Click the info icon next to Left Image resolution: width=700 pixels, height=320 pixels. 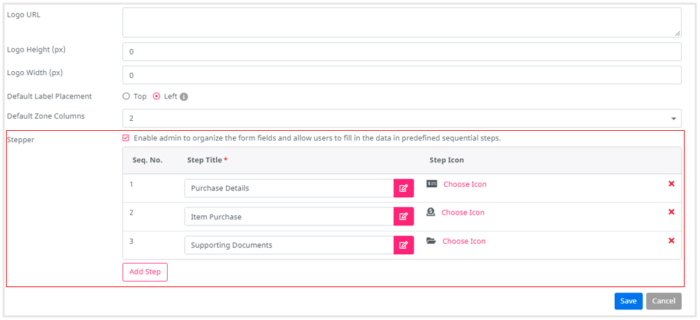pyautogui.click(x=184, y=97)
